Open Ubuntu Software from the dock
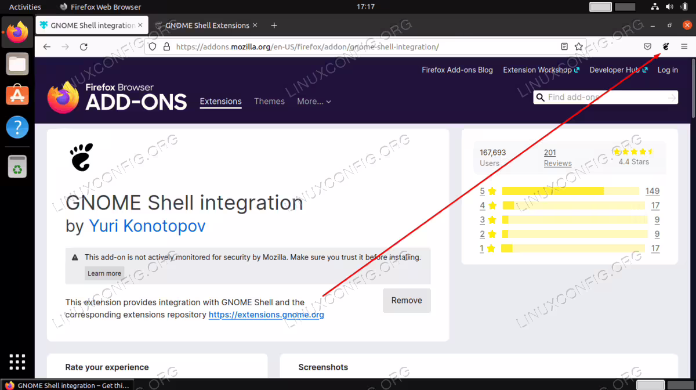 17,94
